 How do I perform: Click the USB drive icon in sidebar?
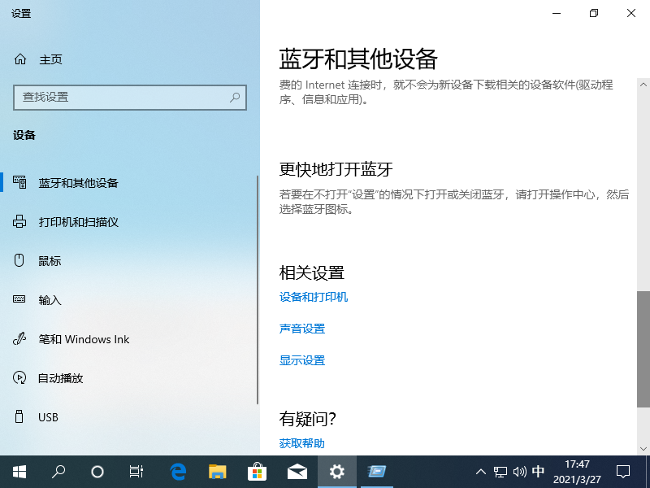coord(20,417)
